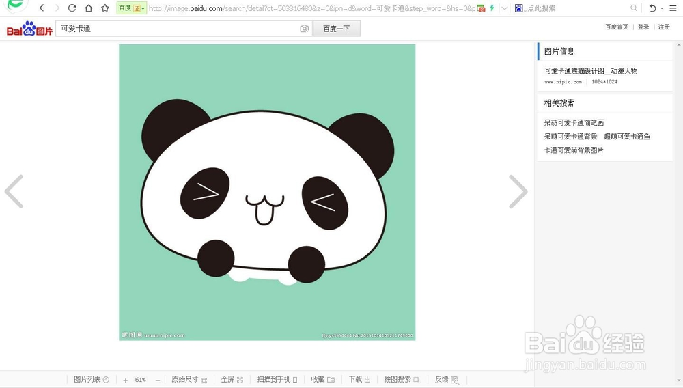Click the camera image-search icon
This screenshot has height=388, width=683.
(x=305, y=29)
